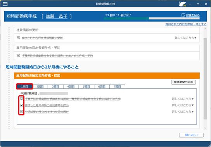This screenshot has height=147, width=211.
Task: Open 受給資格確認票・支給申請書の作成 task link
Action: 73,99
